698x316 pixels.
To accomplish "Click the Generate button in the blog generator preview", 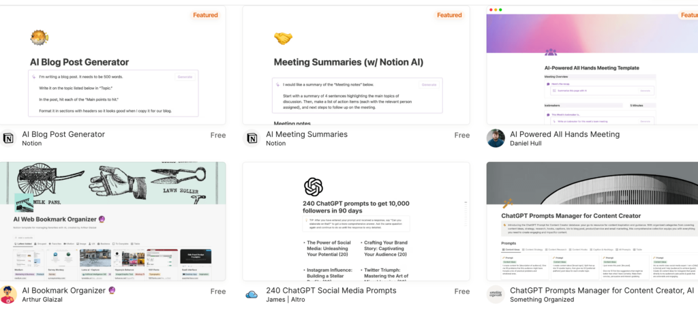I will point(185,77).
